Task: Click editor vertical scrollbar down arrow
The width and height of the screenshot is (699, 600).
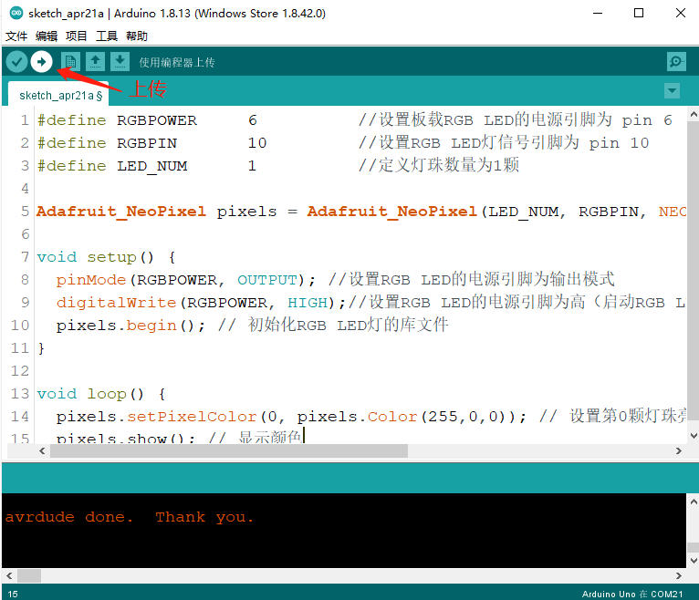Action: click(x=694, y=436)
